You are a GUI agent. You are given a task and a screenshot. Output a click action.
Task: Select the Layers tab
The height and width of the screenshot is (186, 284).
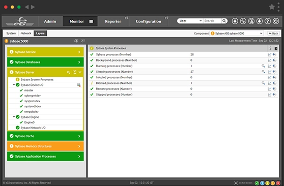tap(40, 34)
